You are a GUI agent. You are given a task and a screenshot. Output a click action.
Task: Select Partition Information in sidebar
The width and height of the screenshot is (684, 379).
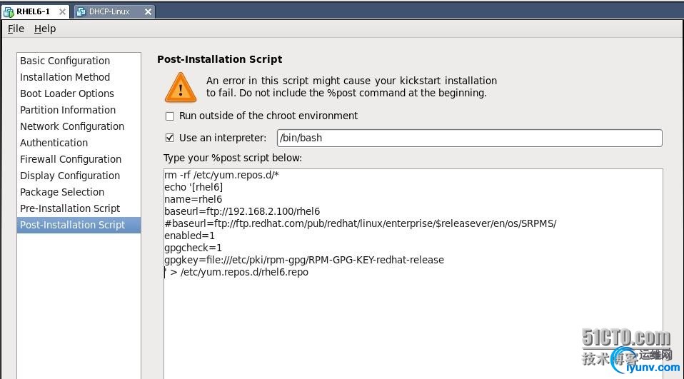[x=68, y=110]
